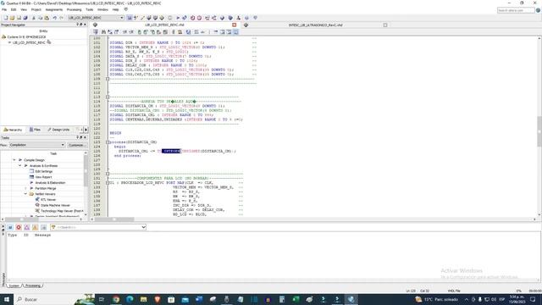Click the Customize button in Tasks
Screen dimensions: 542x305
click(x=76, y=145)
